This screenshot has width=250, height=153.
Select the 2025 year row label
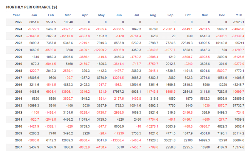(x=19, y=22)
